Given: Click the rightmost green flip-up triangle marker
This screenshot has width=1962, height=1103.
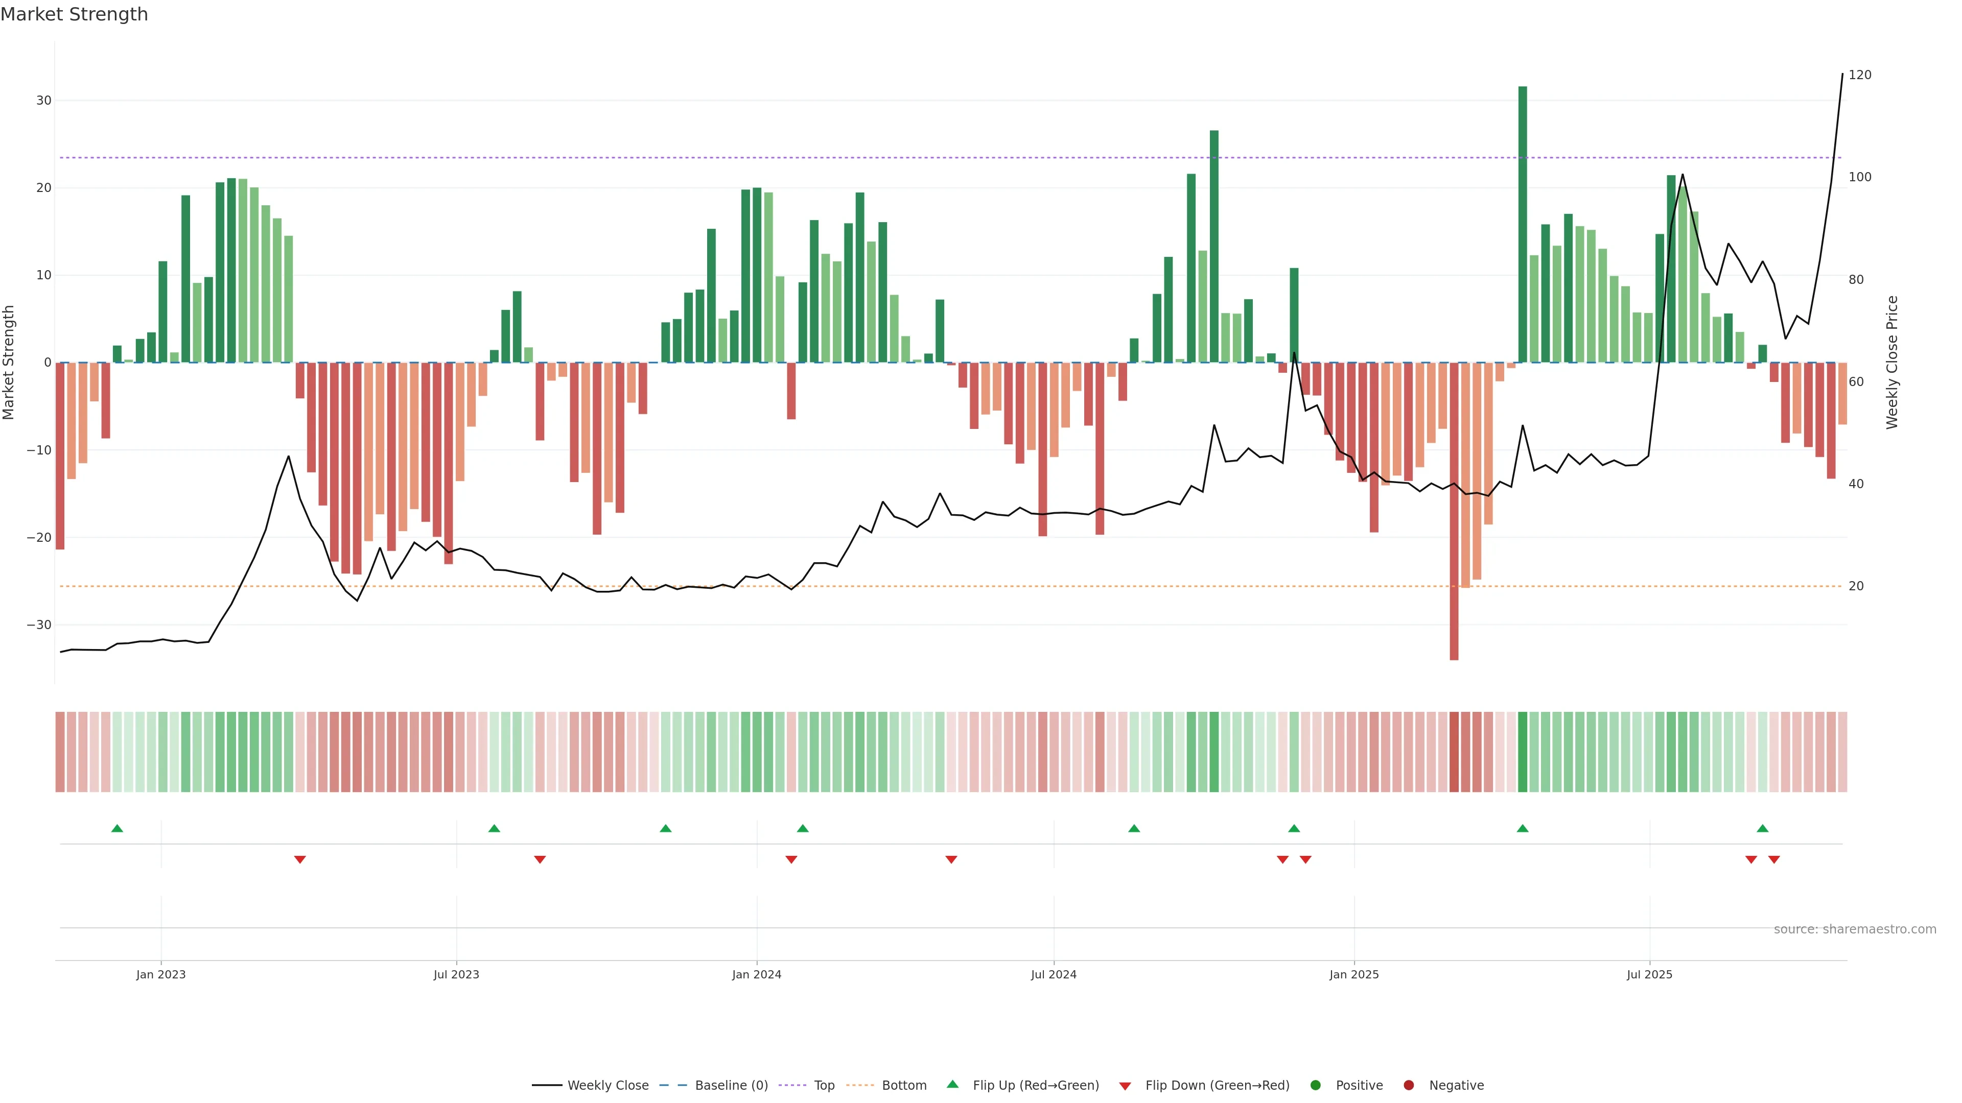Looking at the screenshot, I should (x=1762, y=828).
